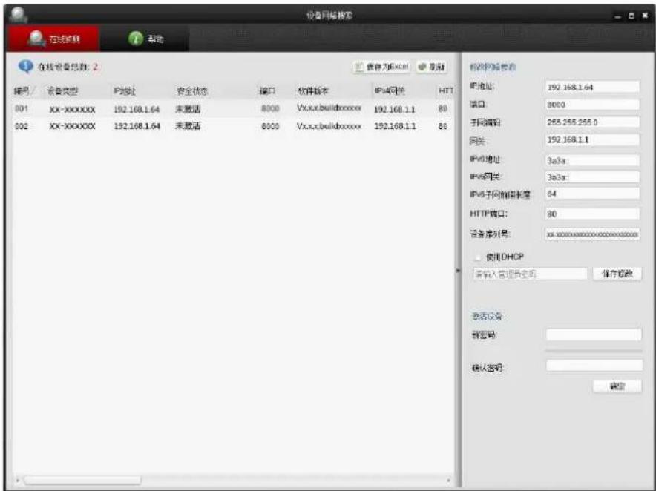This screenshot has width=656, height=491.
Task: Sort by the IP地址 column header
Action: pyautogui.click(x=124, y=90)
